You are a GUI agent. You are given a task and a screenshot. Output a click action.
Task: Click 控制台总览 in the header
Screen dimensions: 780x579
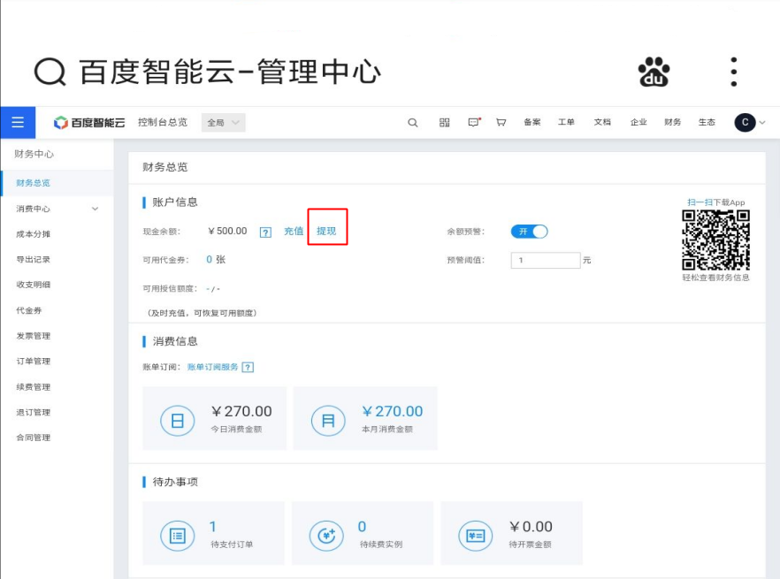[x=163, y=122]
